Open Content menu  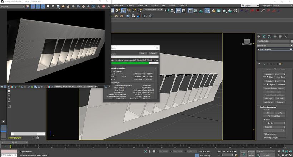(x=154, y=5)
